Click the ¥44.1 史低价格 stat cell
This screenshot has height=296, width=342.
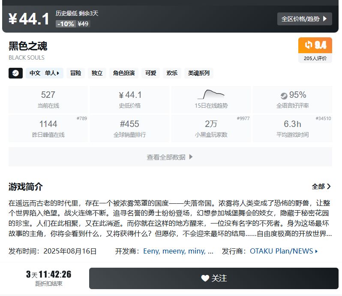(x=130, y=100)
